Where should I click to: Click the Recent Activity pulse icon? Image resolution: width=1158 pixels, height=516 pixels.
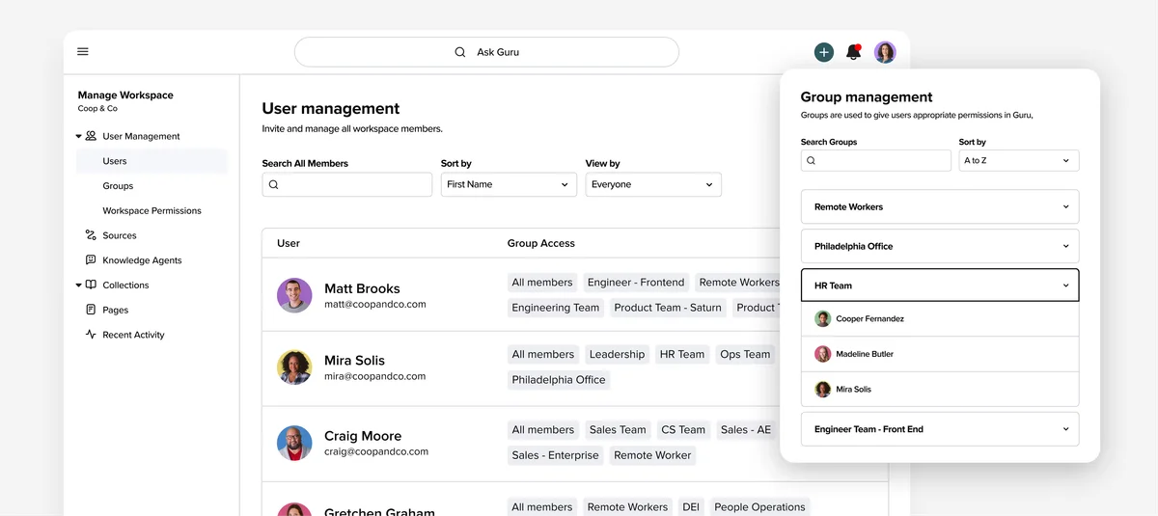click(91, 335)
